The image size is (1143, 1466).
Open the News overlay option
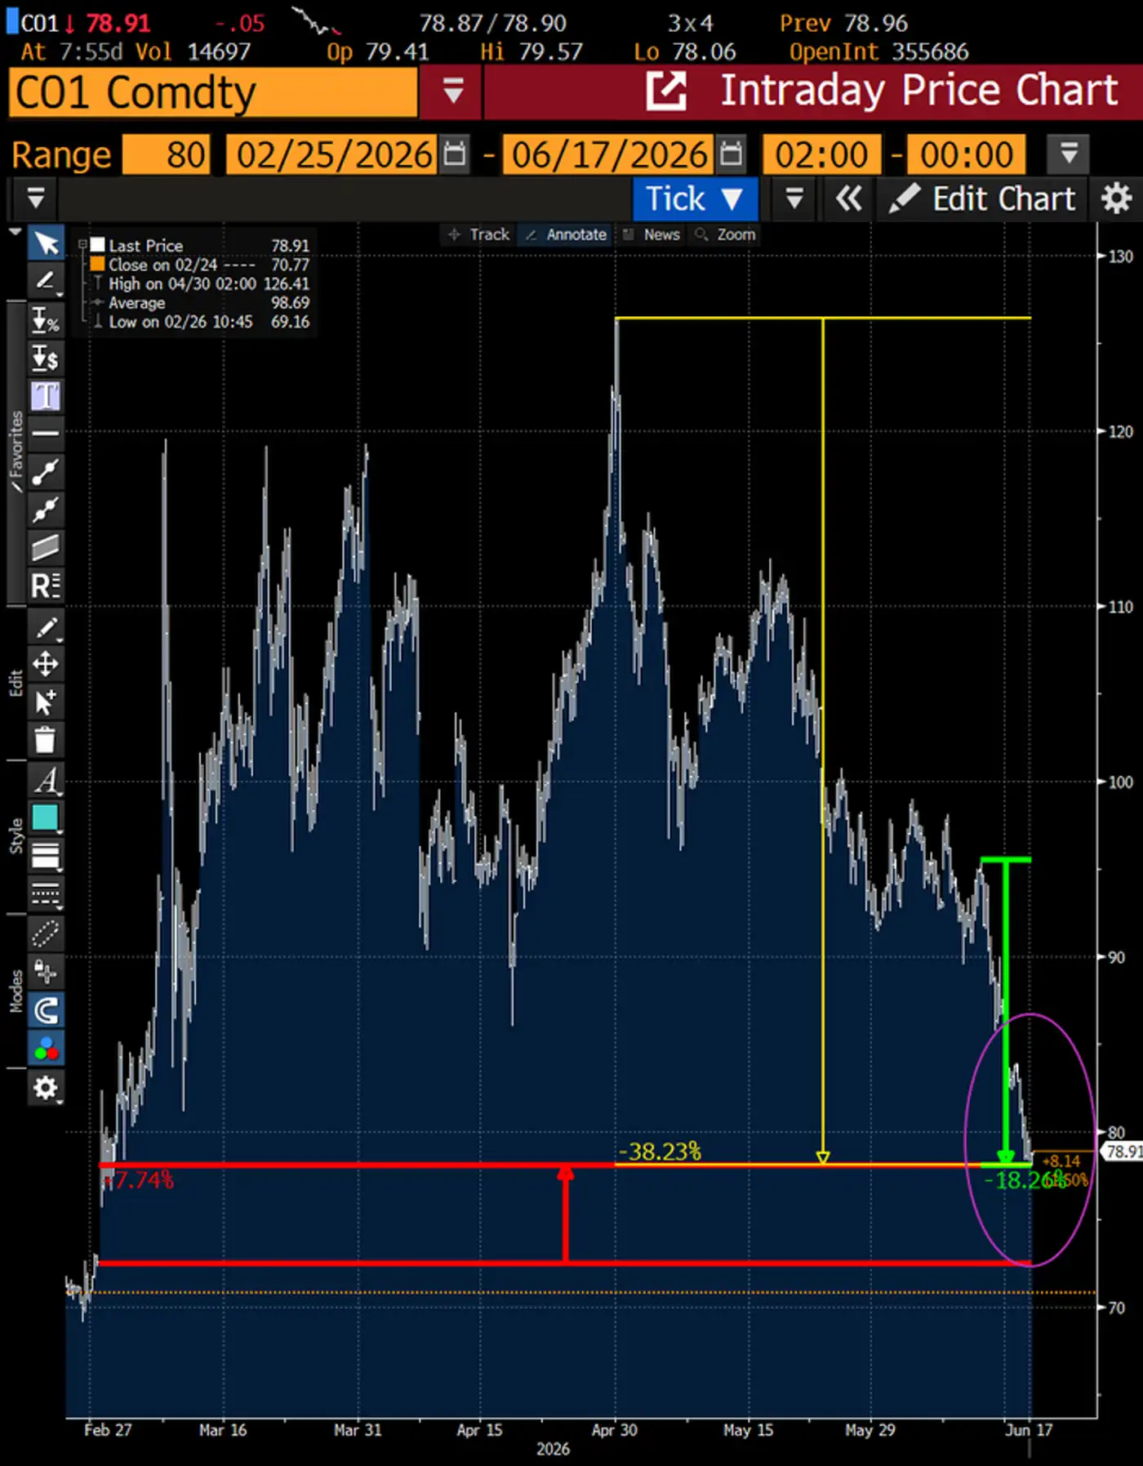tap(652, 234)
